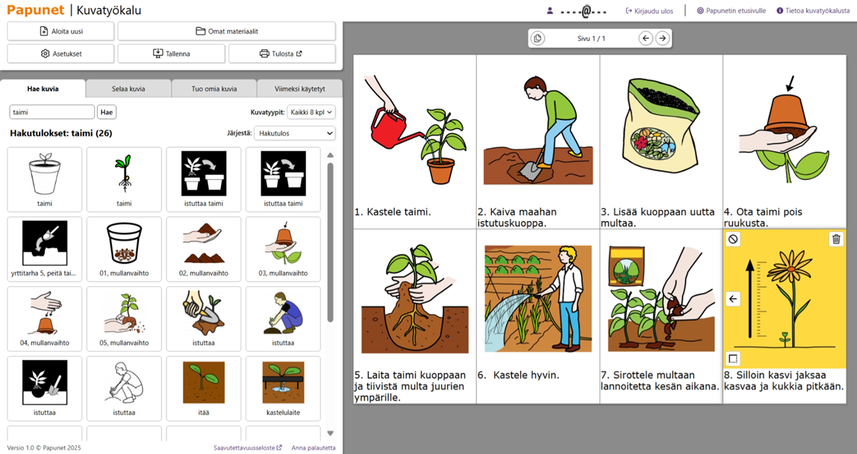Open Asetukset settings
Screen dimensions: 857x454
click(60, 54)
